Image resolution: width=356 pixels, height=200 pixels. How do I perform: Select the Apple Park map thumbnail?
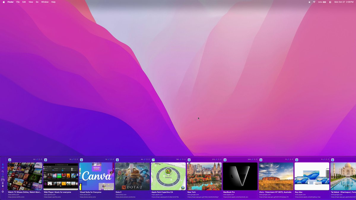(169, 176)
